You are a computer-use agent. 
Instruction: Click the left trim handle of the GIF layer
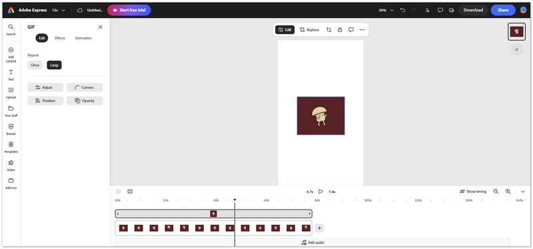[x=118, y=214]
